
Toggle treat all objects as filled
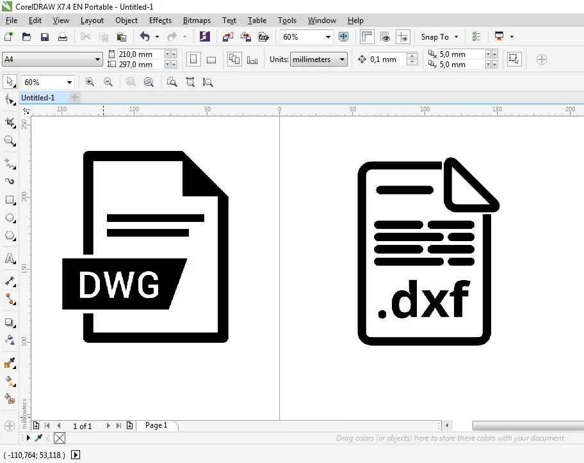pos(514,59)
